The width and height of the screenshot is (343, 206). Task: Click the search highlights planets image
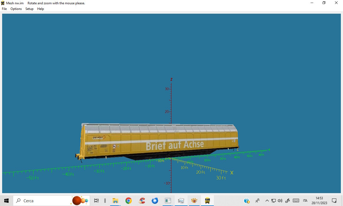pyautogui.click(x=80, y=201)
